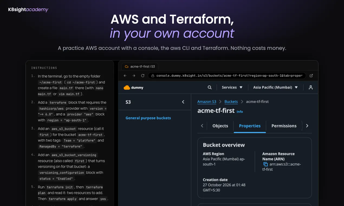344x206 pixels.
Task: Click the orange cloud dummy logo
Action: pos(134,88)
